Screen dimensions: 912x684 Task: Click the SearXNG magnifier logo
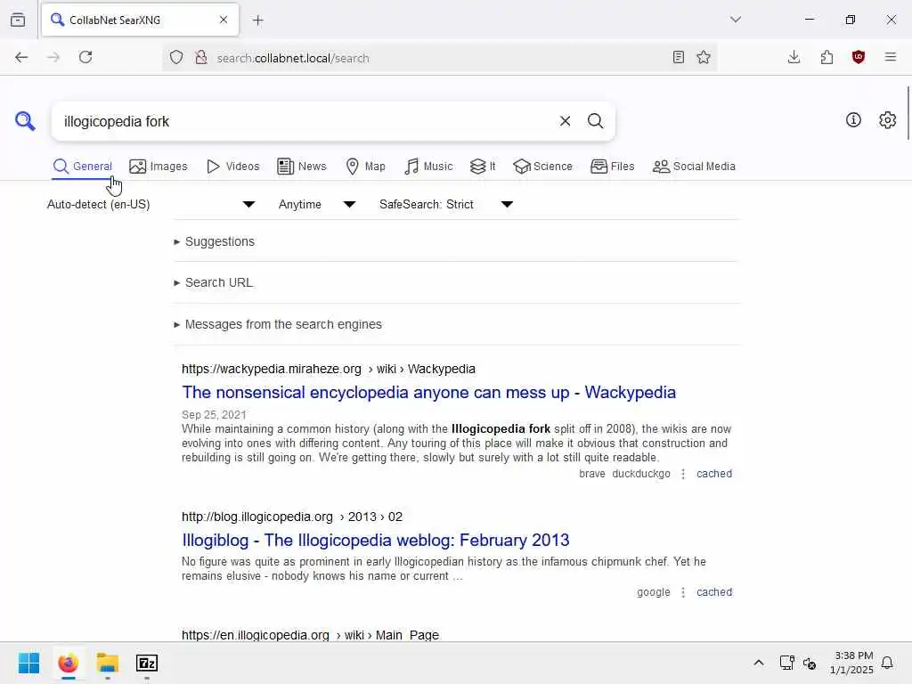[25, 121]
